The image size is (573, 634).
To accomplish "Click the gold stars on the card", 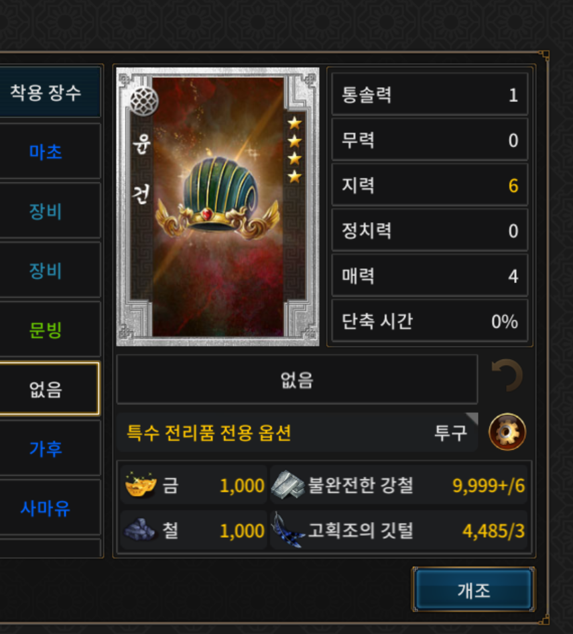I will pyautogui.click(x=295, y=150).
